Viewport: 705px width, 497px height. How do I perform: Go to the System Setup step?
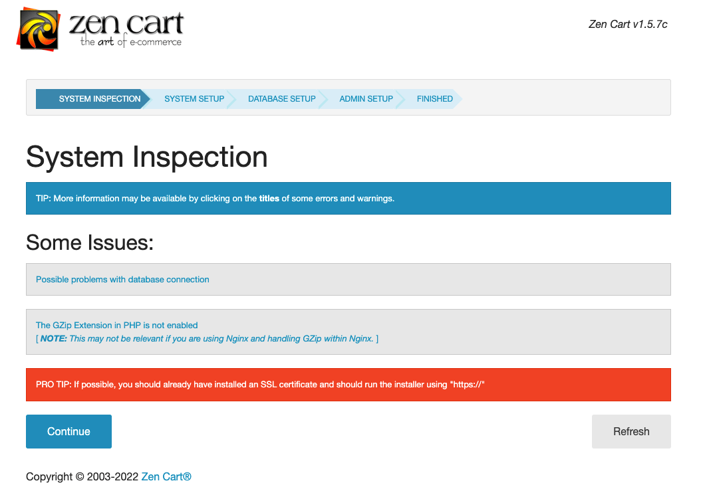tap(194, 99)
